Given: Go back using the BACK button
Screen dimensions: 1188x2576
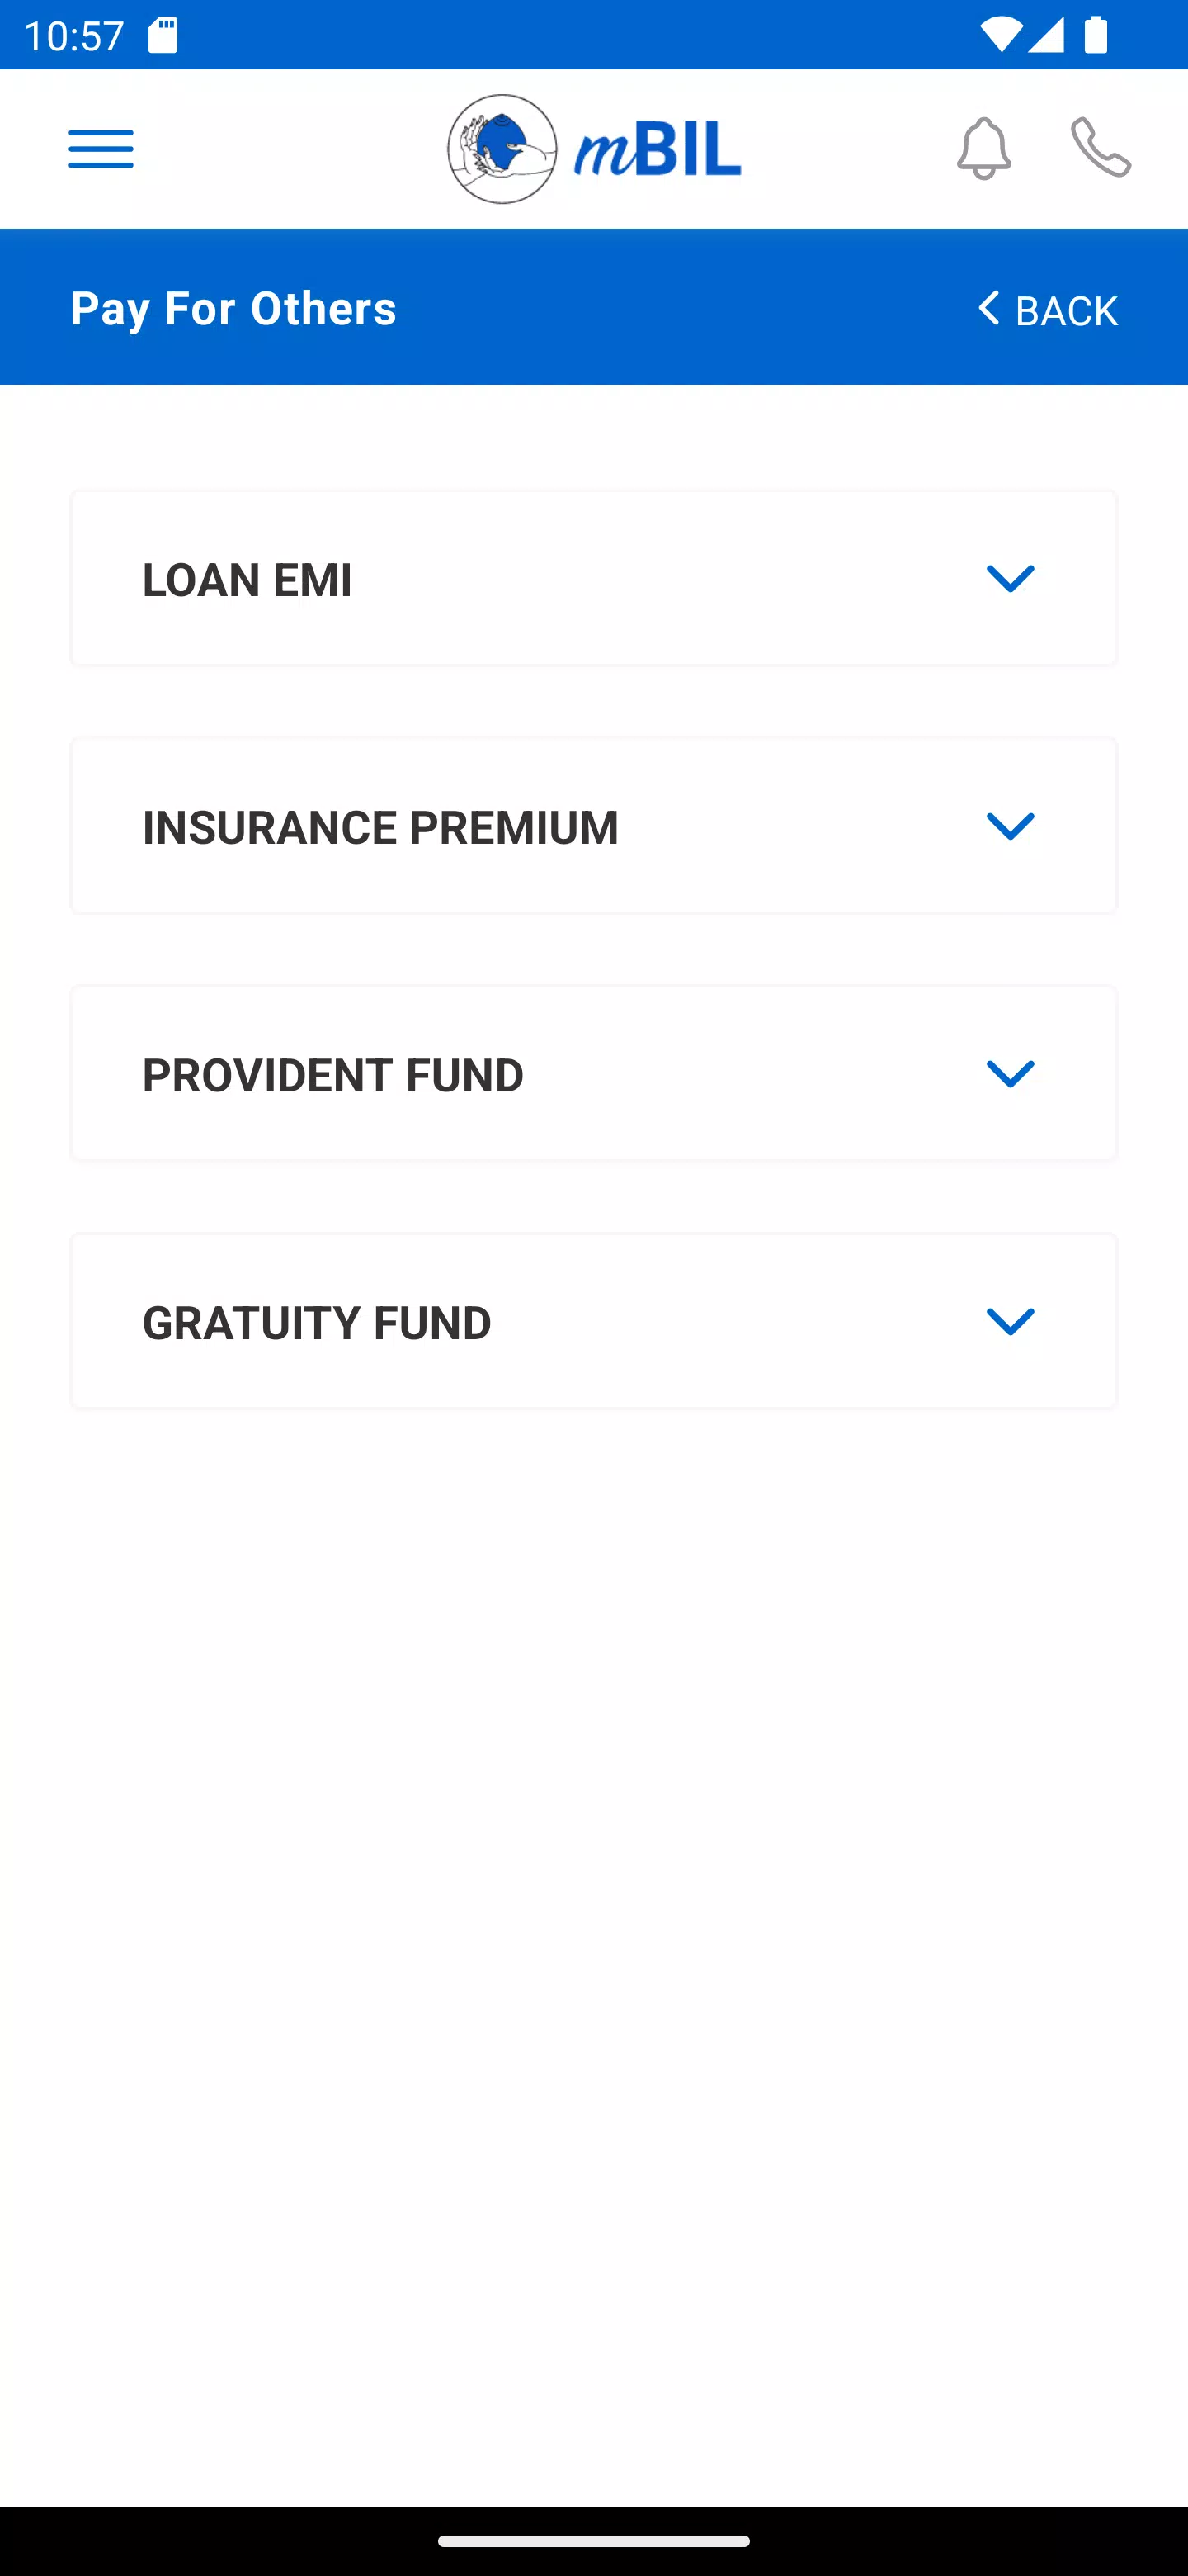Looking at the screenshot, I should click(x=1047, y=309).
